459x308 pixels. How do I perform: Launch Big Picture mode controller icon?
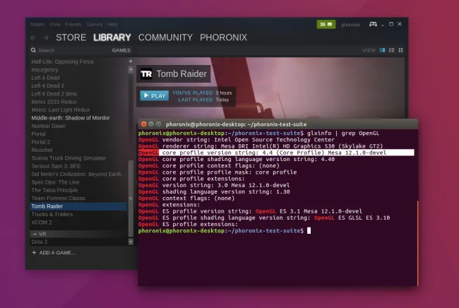(x=373, y=24)
